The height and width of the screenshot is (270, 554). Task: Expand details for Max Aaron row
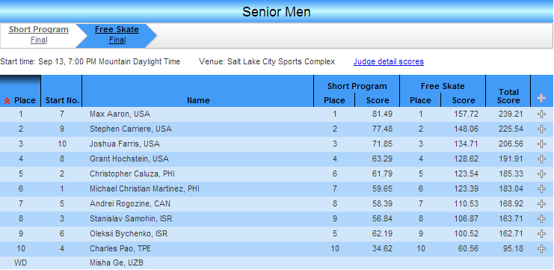click(x=541, y=114)
